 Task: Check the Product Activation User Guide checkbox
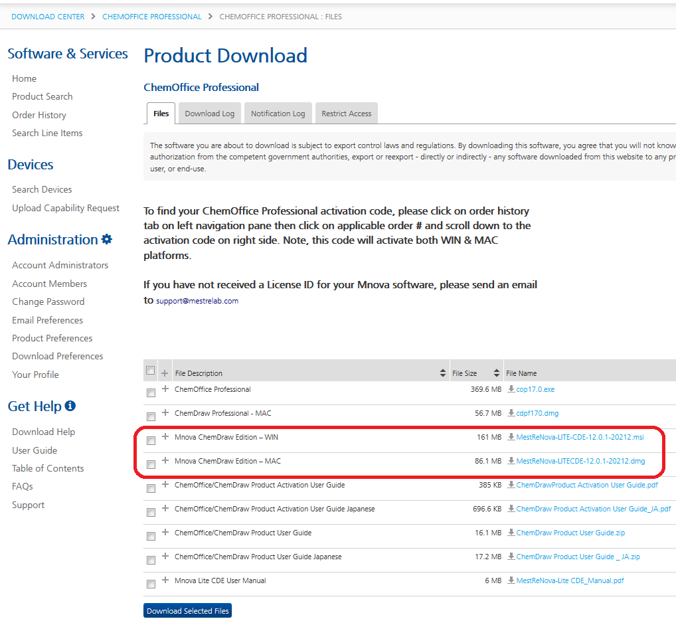click(151, 489)
